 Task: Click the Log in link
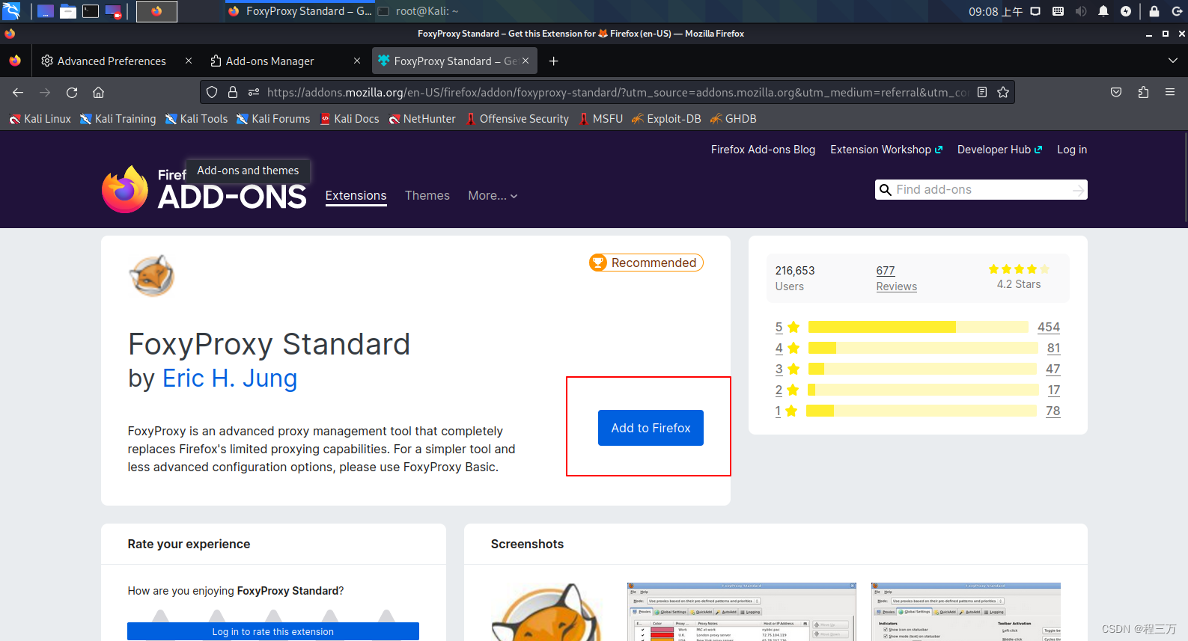1072,150
